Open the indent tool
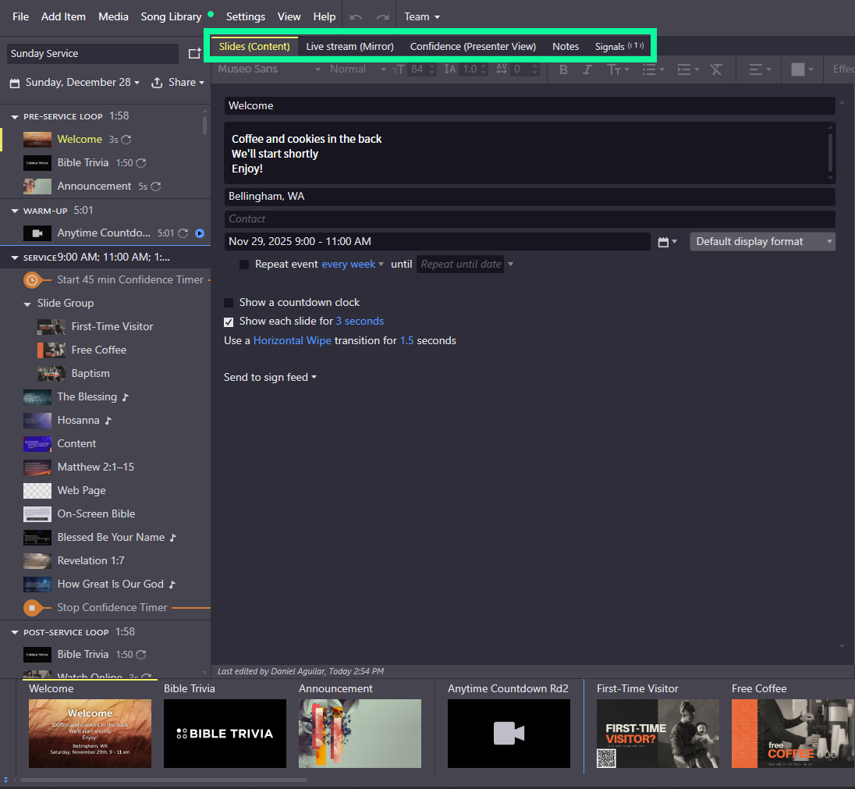 (687, 69)
